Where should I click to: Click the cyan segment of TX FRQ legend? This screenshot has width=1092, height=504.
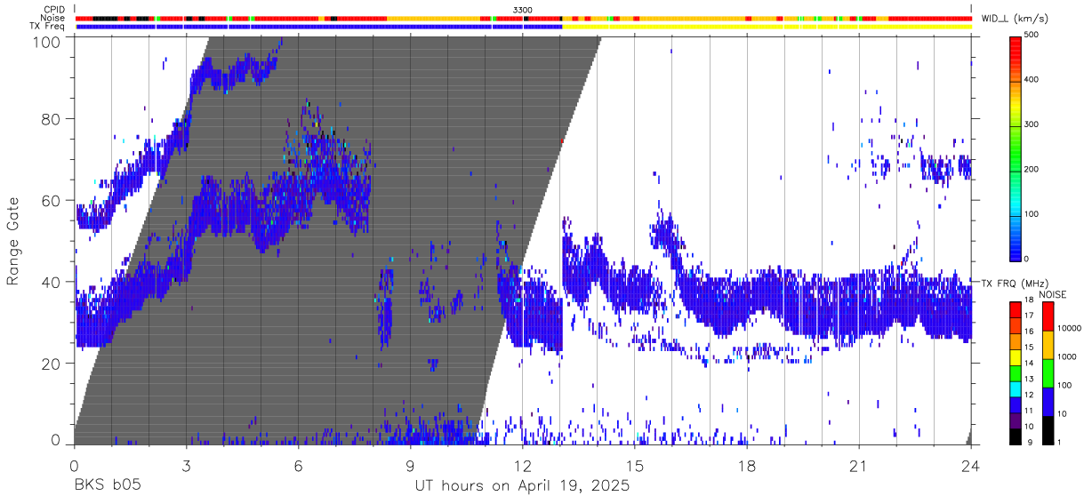pyautogui.click(x=1016, y=391)
